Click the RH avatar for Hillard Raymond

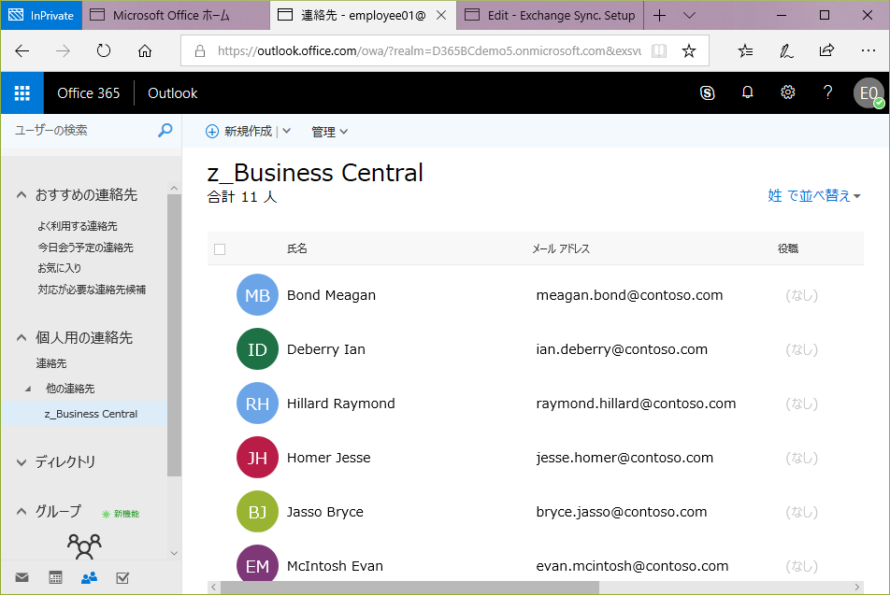click(x=257, y=404)
